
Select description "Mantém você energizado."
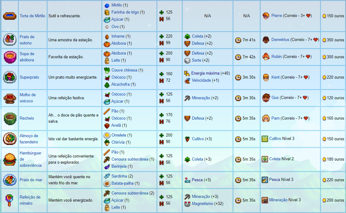click(70, 200)
